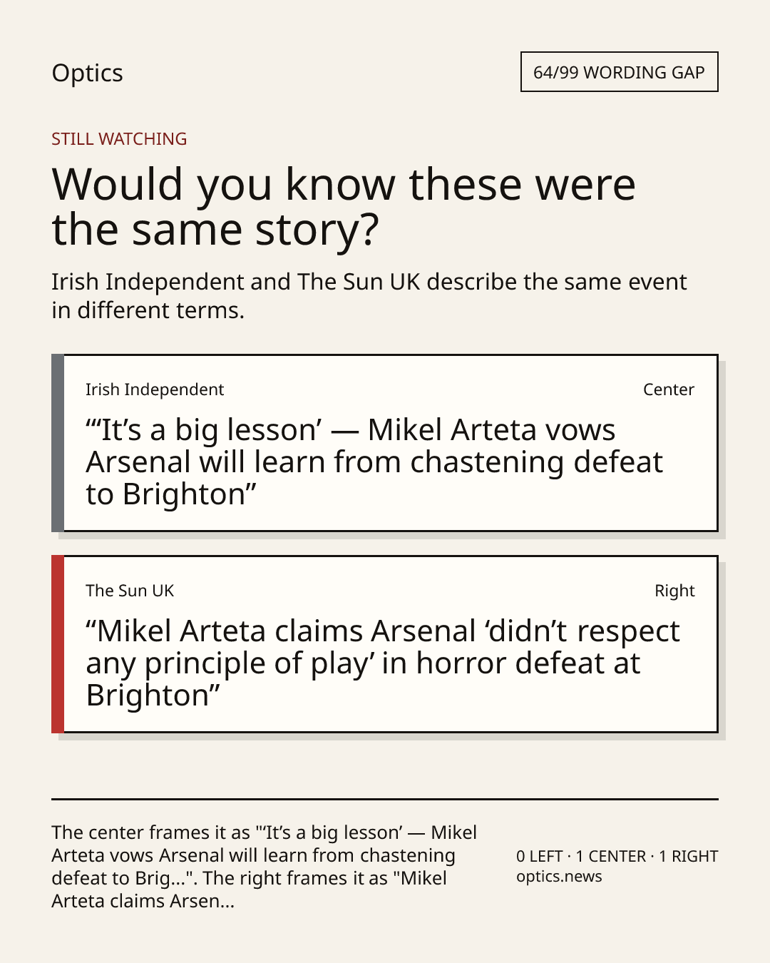This screenshot has width=770, height=963.
Task: Click the Irish Independent source name
Action: pos(155,389)
